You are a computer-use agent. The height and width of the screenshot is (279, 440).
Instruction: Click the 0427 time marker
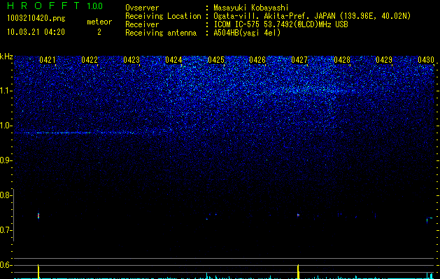click(299, 60)
